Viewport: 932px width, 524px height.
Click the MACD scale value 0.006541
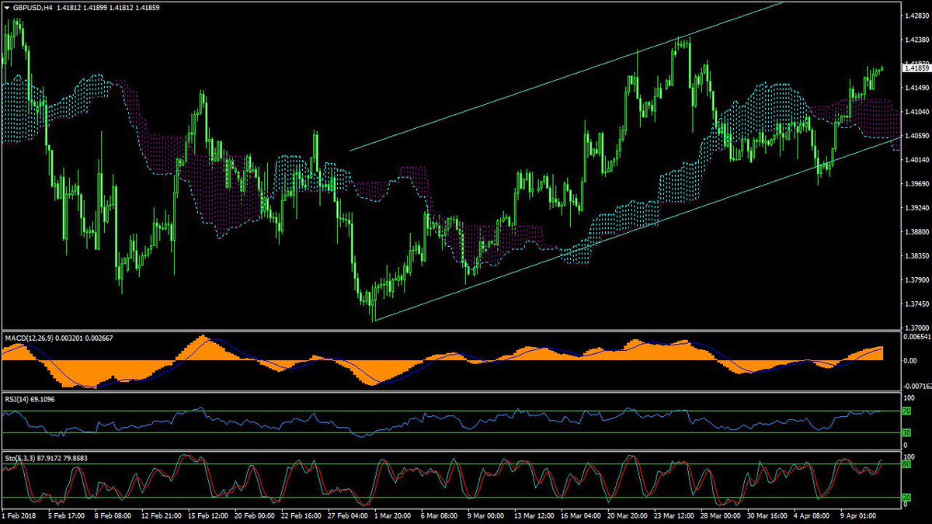pyautogui.click(x=916, y=337)
